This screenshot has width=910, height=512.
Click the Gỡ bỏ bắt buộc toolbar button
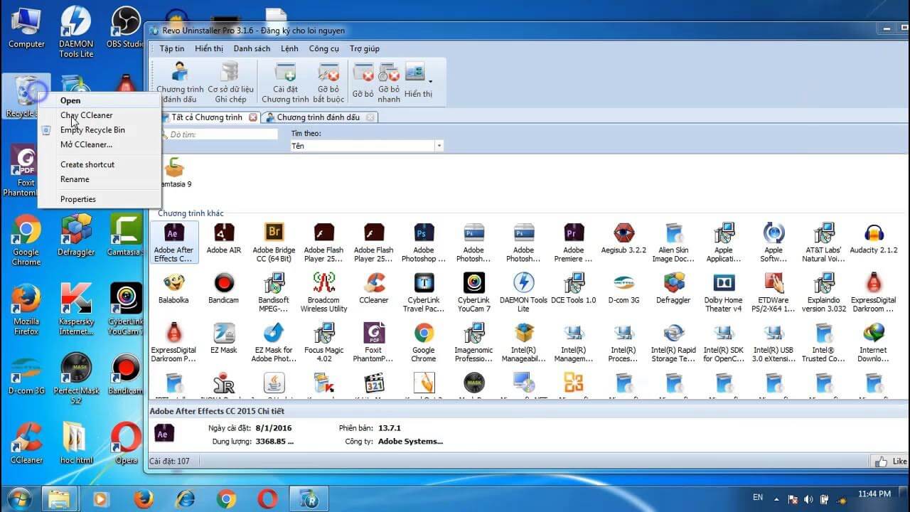(328, 82)
